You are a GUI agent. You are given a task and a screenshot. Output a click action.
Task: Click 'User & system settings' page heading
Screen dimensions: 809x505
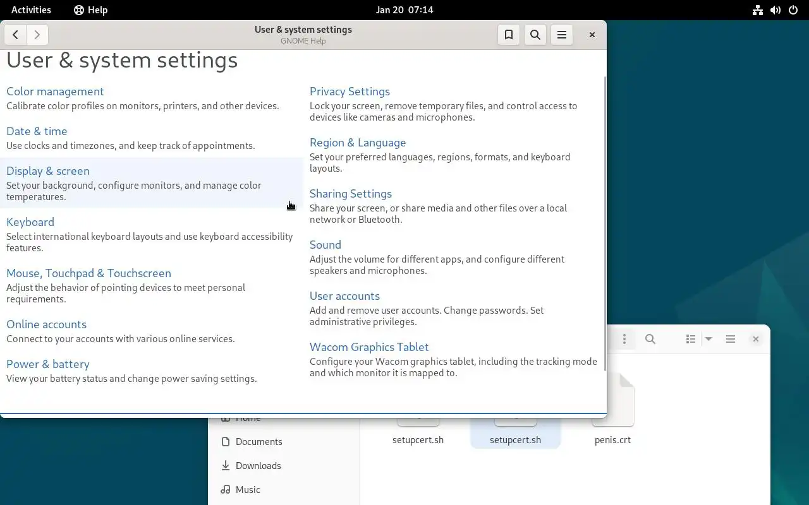pyautogui.click(x=122, y=61)
